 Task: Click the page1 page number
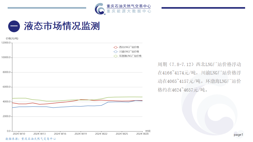(x=238, y=135)
